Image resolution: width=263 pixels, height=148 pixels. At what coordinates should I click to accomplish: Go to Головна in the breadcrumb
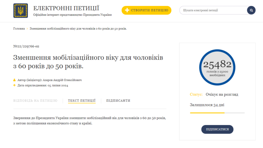coord(19,29)
